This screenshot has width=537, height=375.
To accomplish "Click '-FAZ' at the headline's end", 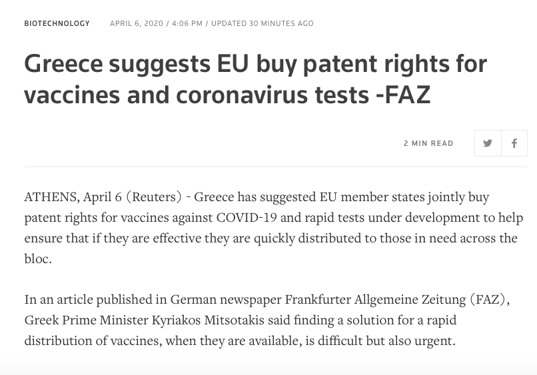I will click(402, 95).
